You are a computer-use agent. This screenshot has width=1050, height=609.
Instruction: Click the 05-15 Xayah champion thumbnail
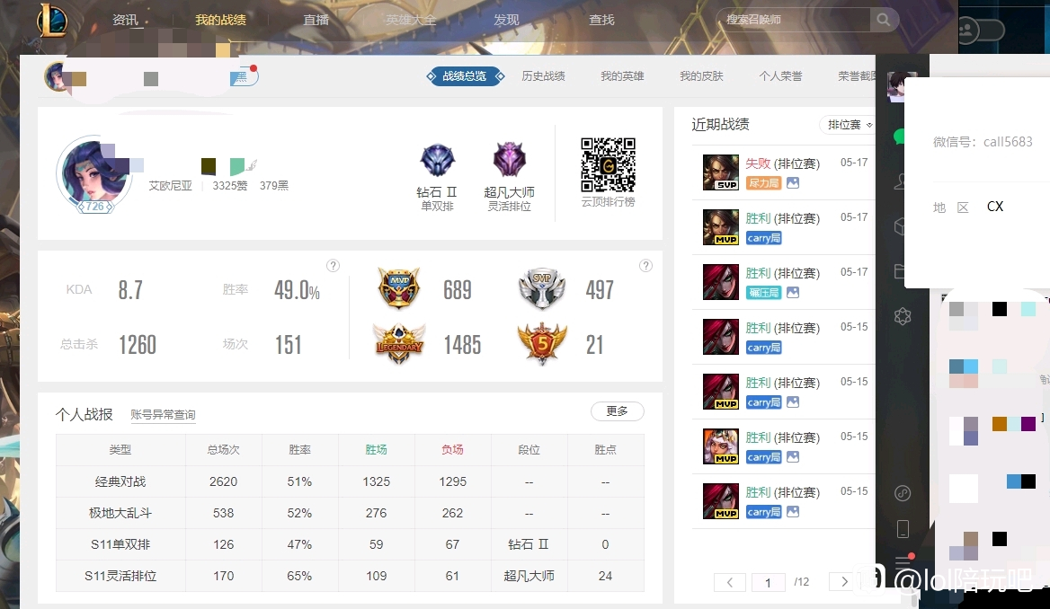(x=721, y=446)
